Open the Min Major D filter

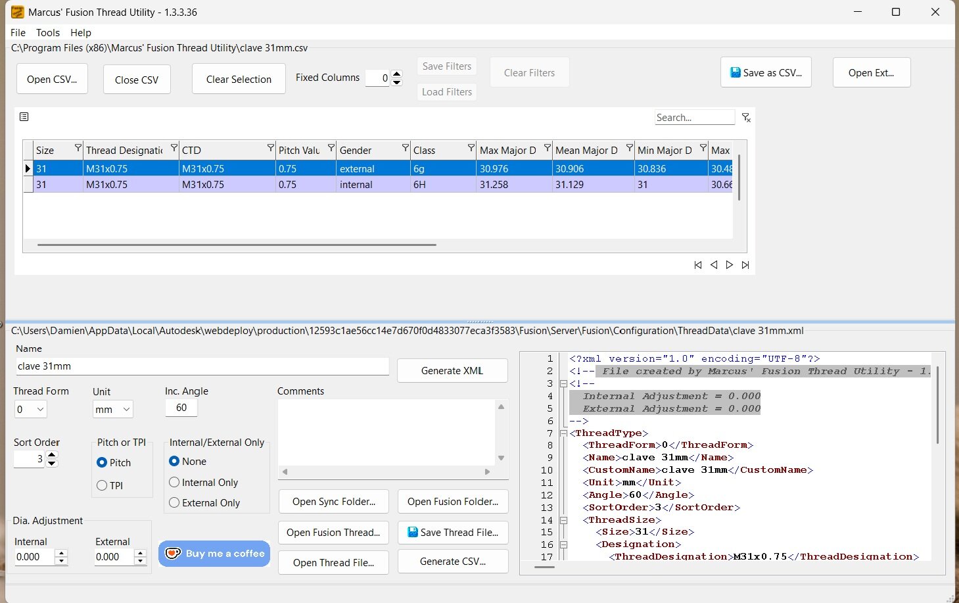click(x=703, y=147)
